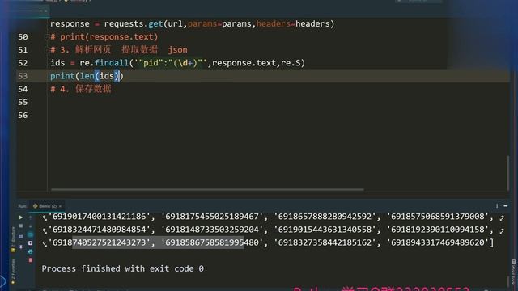This screenshot has width=518, height=291.
Task: Click the Run console vertical scrollbar
Action: 508,281
